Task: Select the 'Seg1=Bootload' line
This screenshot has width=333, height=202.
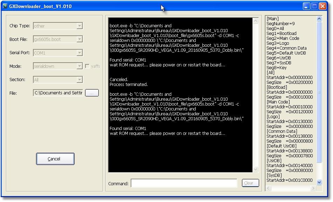Action: click(282, 33)
